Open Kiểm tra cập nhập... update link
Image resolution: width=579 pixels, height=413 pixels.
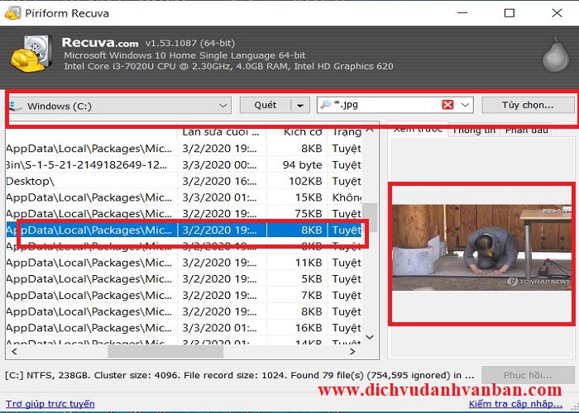515,404
